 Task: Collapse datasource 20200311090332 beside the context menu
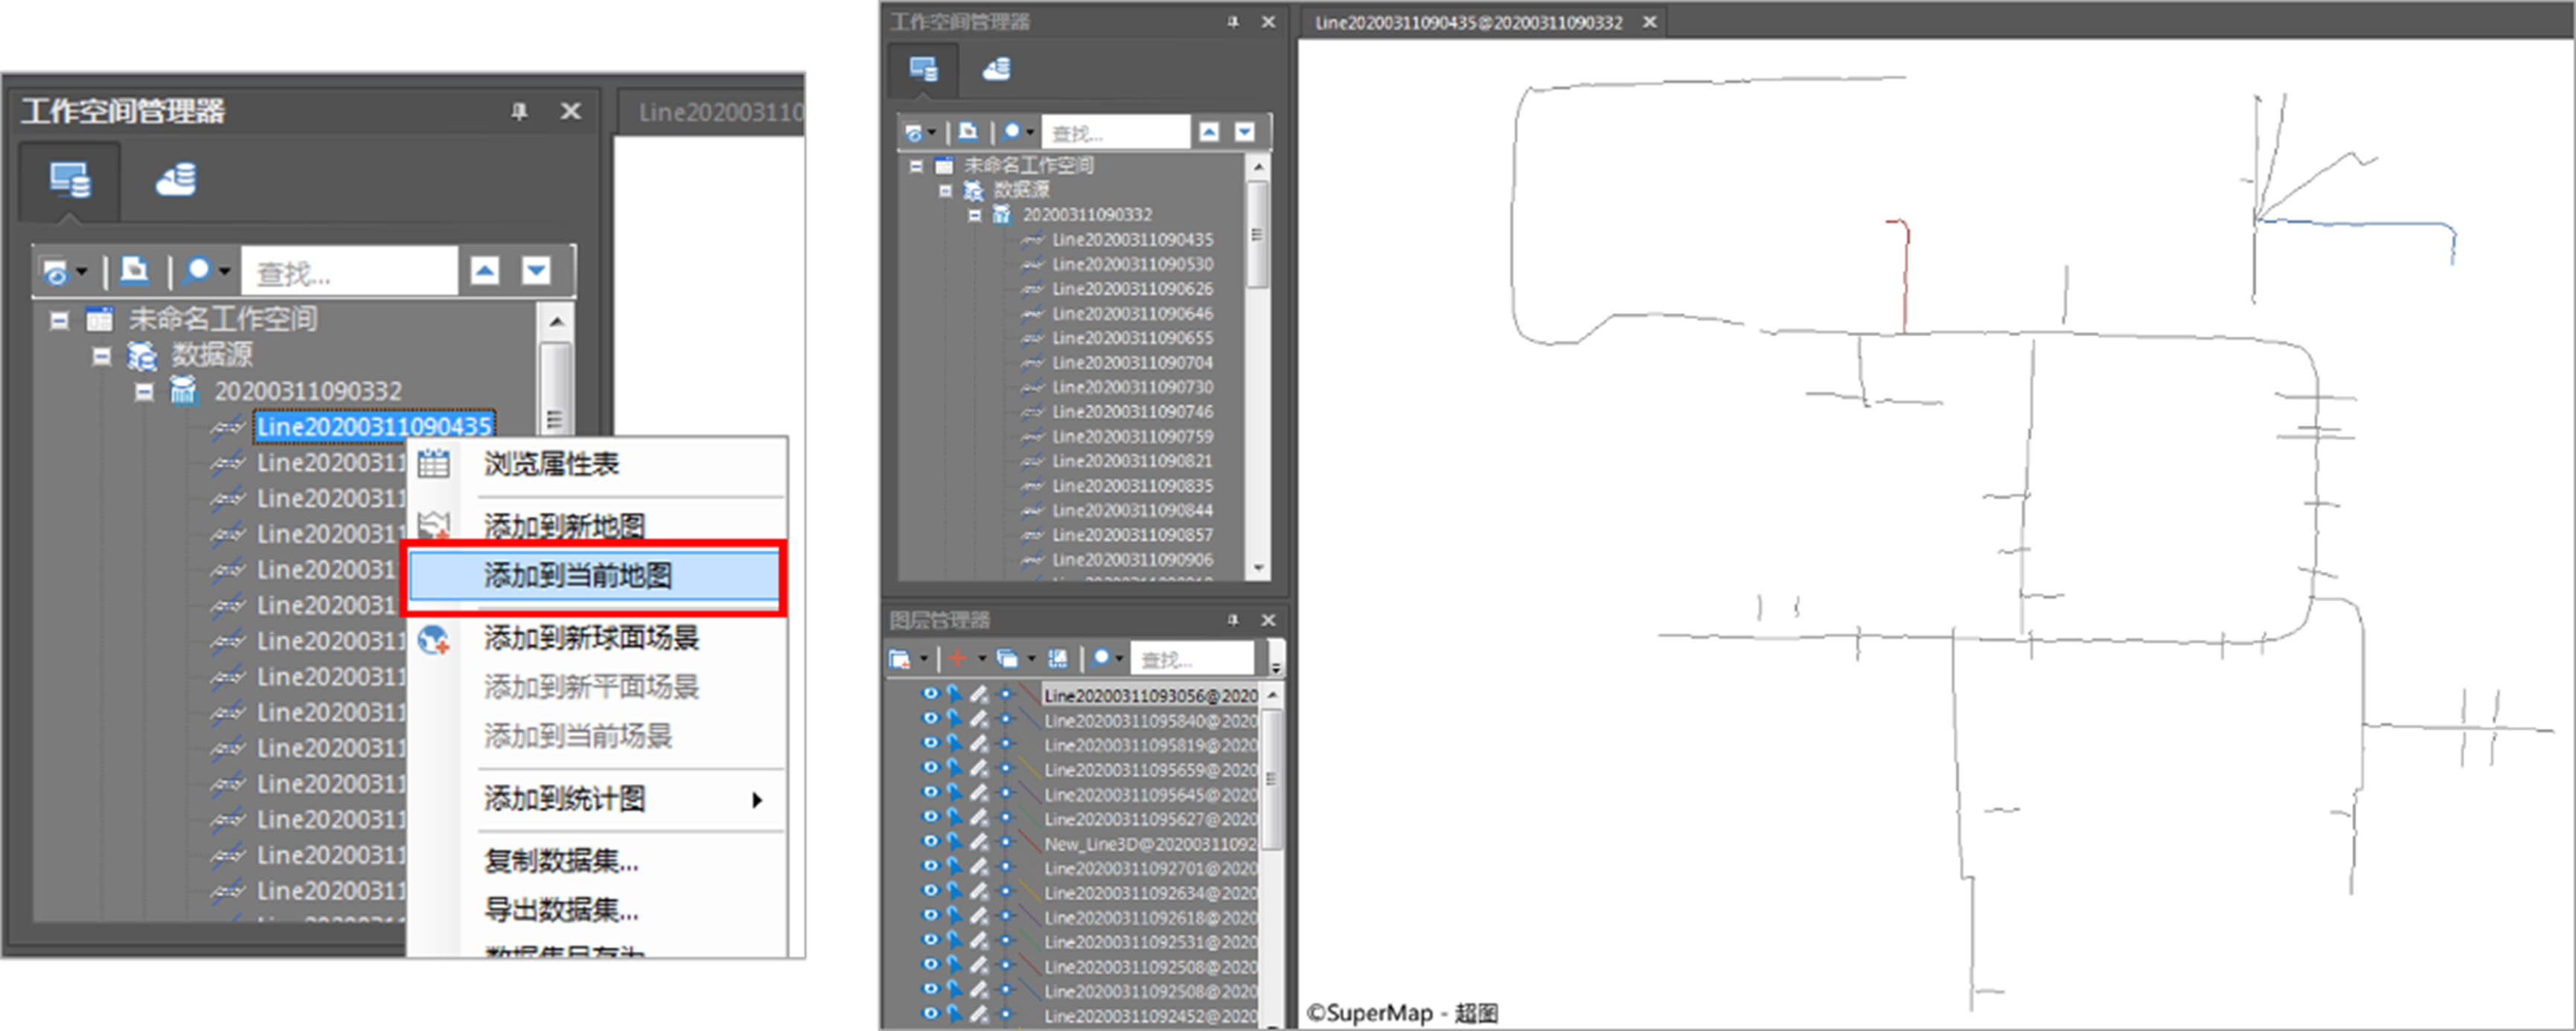pyautogui.click(x=144, y=393)
